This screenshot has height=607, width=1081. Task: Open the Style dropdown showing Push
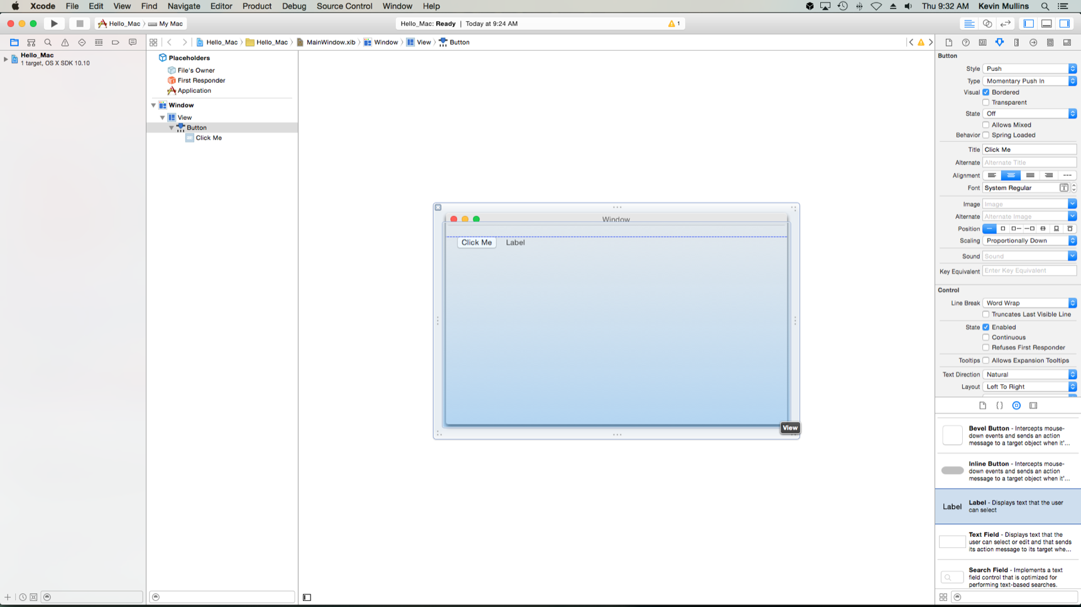pyautogui.click(x=1029, y=68)
